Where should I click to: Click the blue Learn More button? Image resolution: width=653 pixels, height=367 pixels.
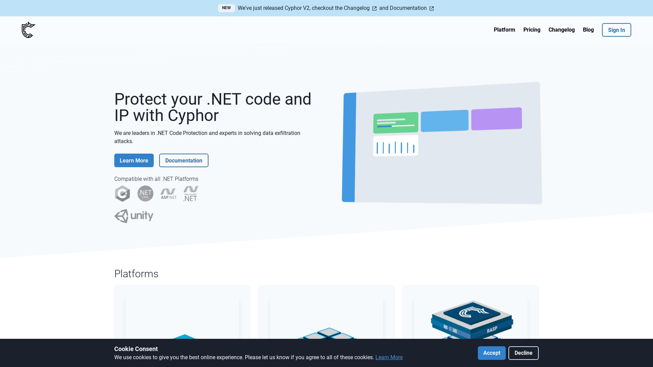(x=134, y=160)
